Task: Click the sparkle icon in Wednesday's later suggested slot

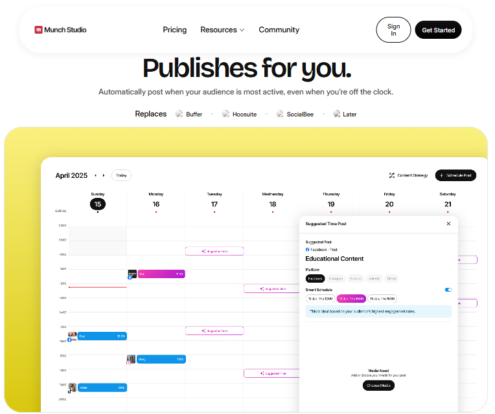Action: coord(262,373)
